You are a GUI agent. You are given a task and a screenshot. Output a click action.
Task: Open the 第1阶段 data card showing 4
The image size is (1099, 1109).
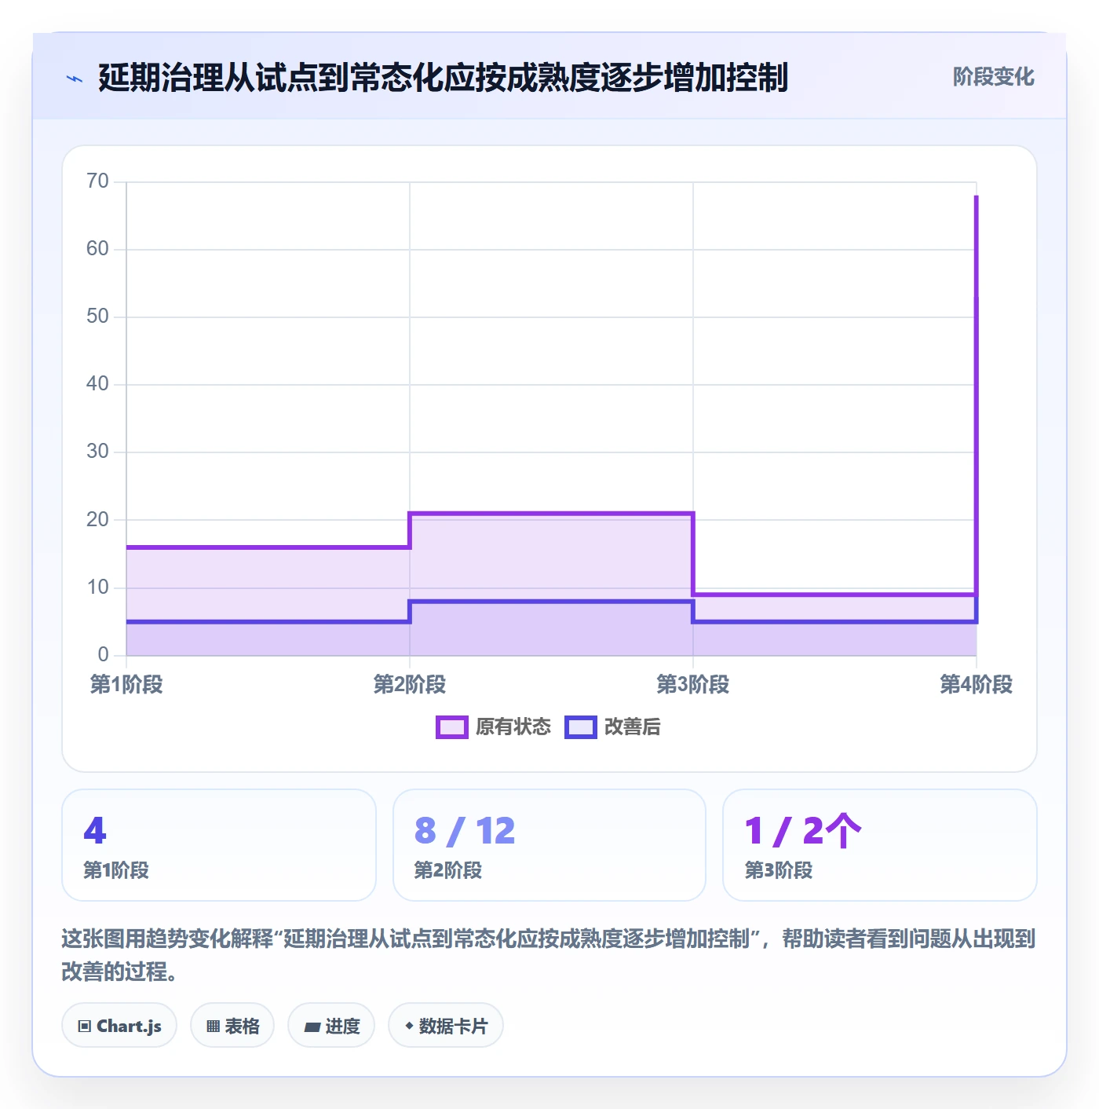click(219, 845)
